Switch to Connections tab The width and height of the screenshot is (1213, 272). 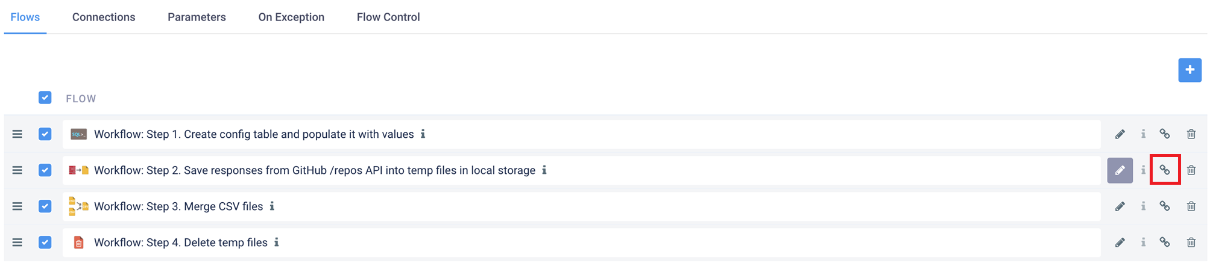click(104, 17)
